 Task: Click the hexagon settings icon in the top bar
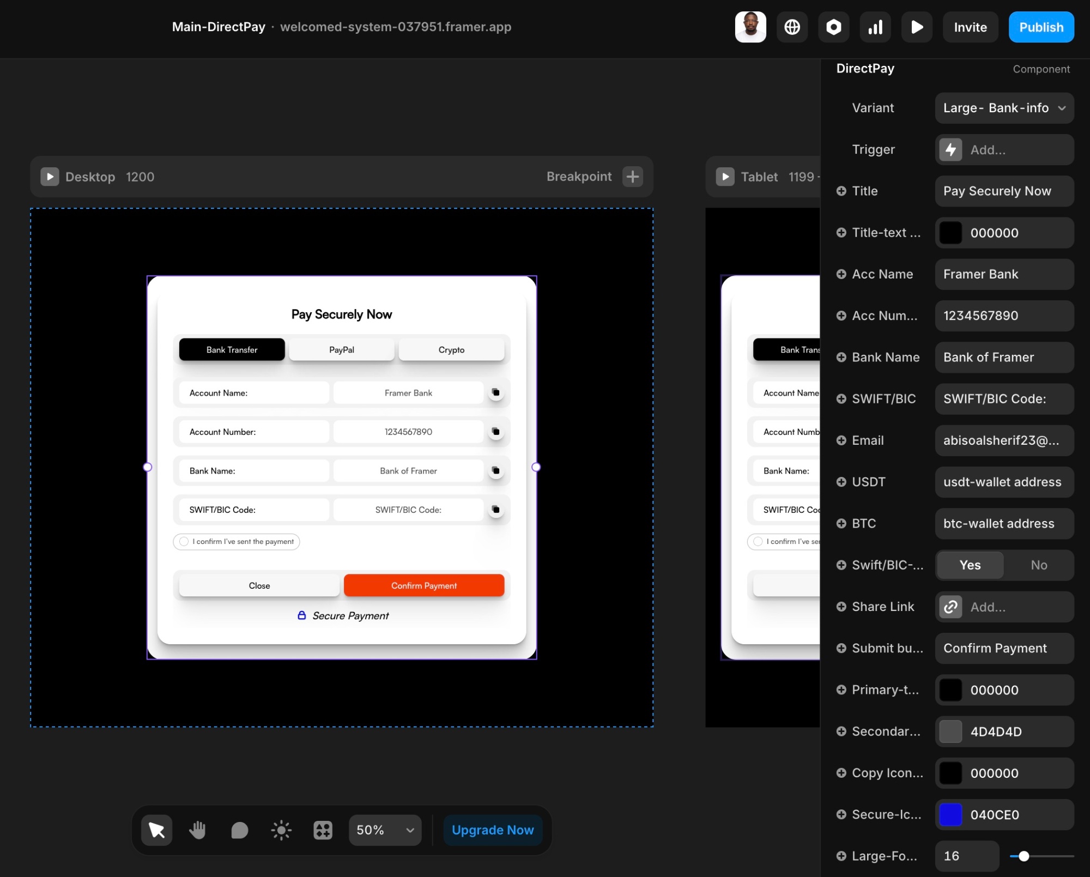pyautogui.click(x=833, y=27)
